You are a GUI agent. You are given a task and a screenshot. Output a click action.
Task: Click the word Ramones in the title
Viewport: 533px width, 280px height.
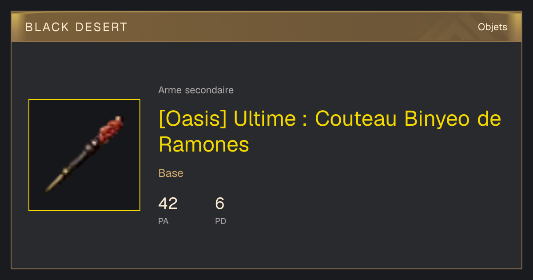[x=204, y=144]
